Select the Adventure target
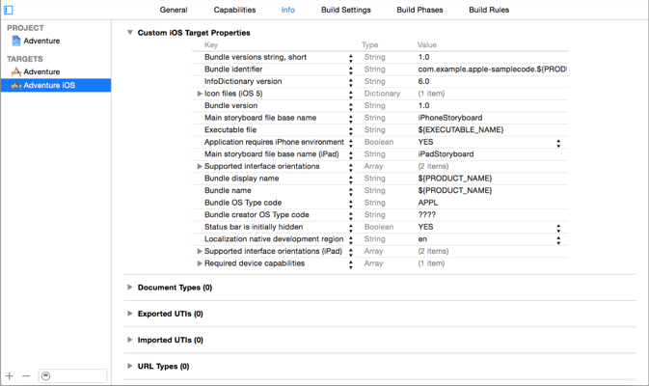 (41, 71)
